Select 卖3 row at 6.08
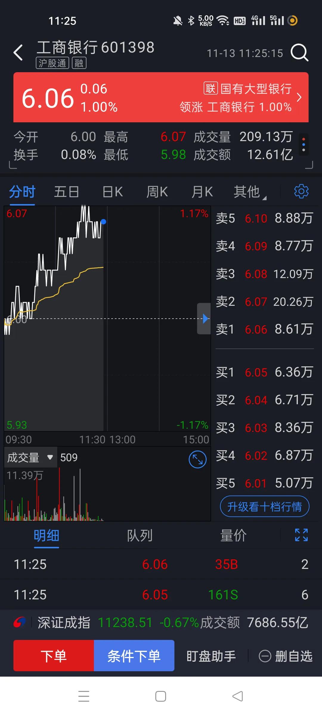Image resolution: width=322 pixels, height=716 pixels. (x=264, y=274)
